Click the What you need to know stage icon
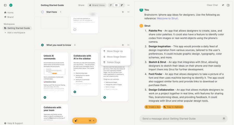 pos(42,45)
